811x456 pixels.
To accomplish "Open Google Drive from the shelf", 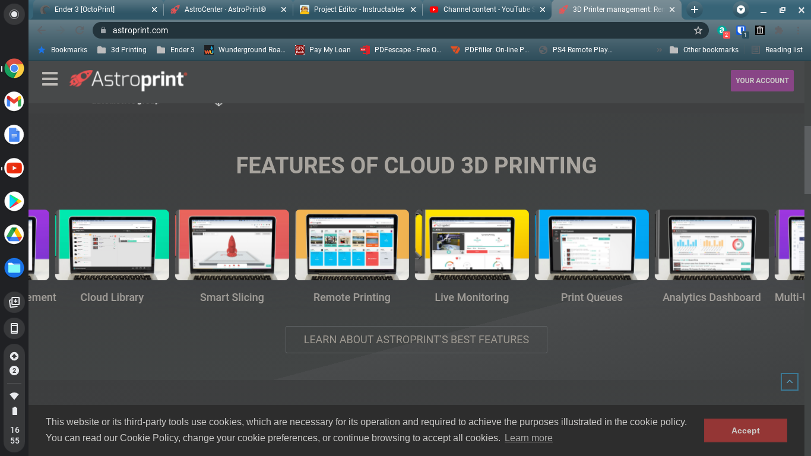I will (x=14, y=235).
